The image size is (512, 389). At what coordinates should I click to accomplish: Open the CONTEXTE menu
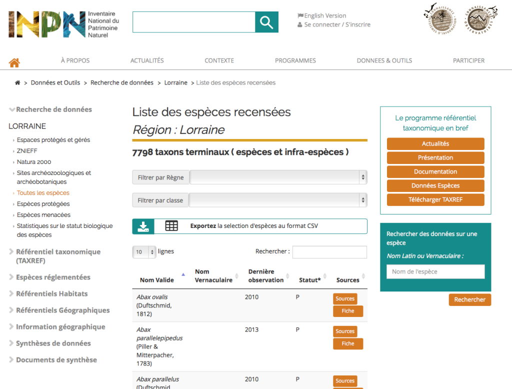219,60
